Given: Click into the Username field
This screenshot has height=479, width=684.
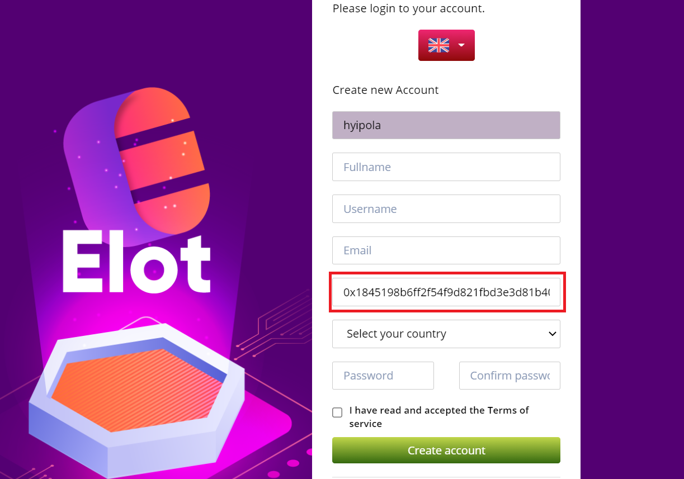Looking at the screenshot, I should coord(446,209).
